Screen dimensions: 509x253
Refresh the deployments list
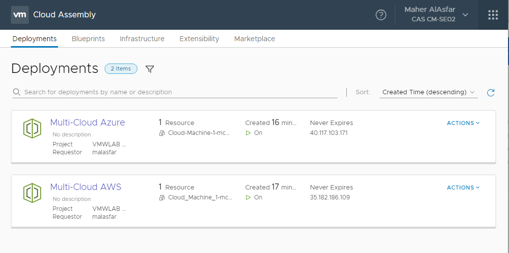click(x=491, y=92)
